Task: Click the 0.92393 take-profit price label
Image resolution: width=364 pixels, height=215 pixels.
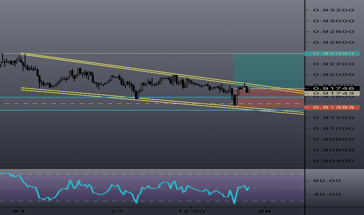Action: coord(332,54)
